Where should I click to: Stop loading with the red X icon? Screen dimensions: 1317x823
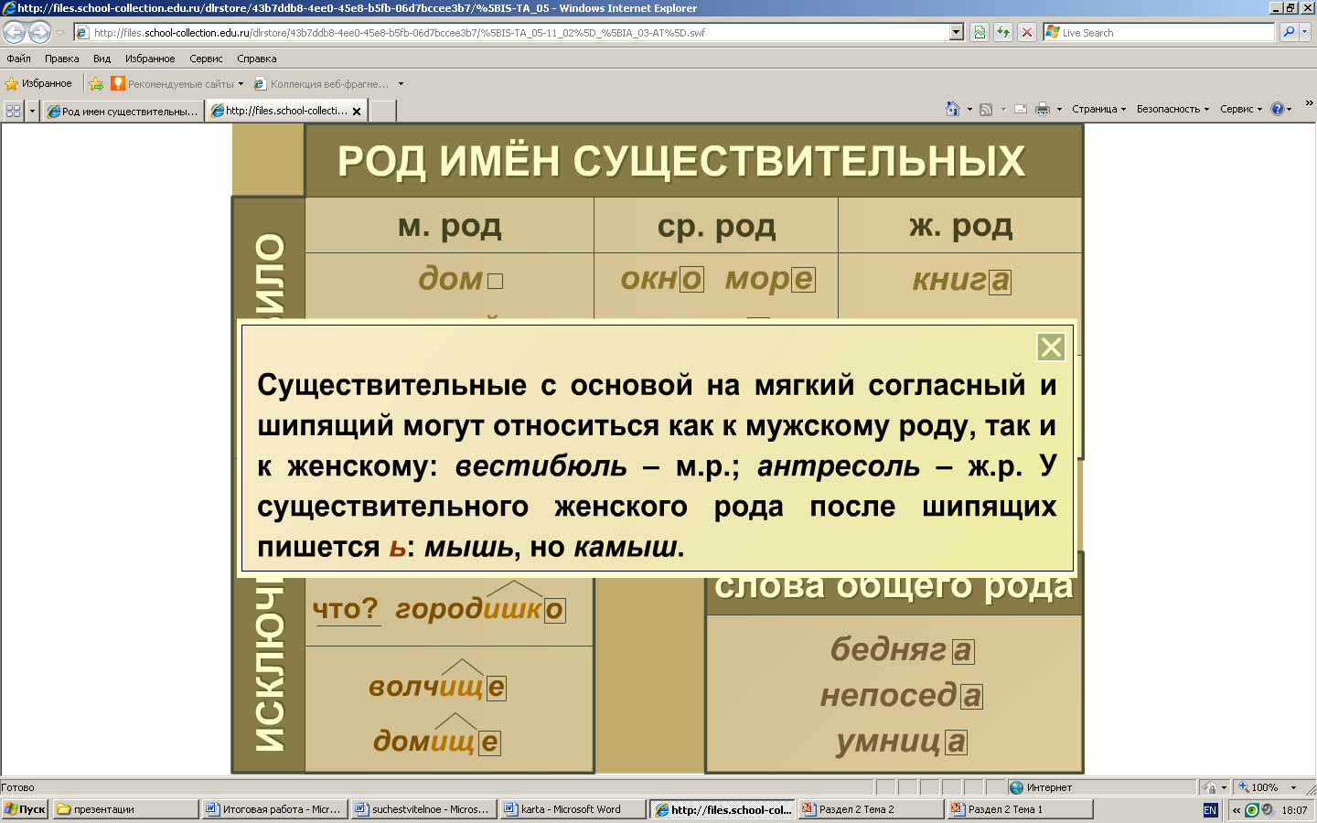pyautogui.click(x=1027, y=32)
